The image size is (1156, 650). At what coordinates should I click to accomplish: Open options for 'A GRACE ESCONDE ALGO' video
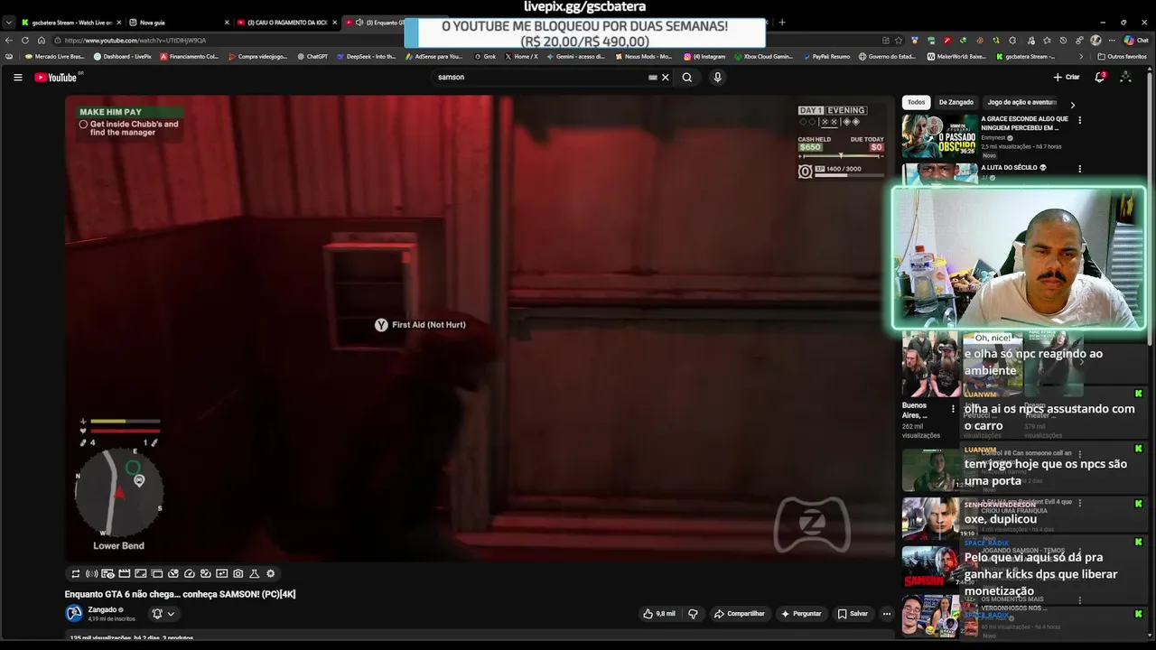[1079, 120]
